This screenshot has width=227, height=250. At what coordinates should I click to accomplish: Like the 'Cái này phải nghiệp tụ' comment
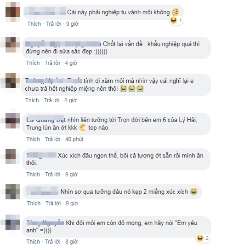pyautogui.click(x=34, y=24)
